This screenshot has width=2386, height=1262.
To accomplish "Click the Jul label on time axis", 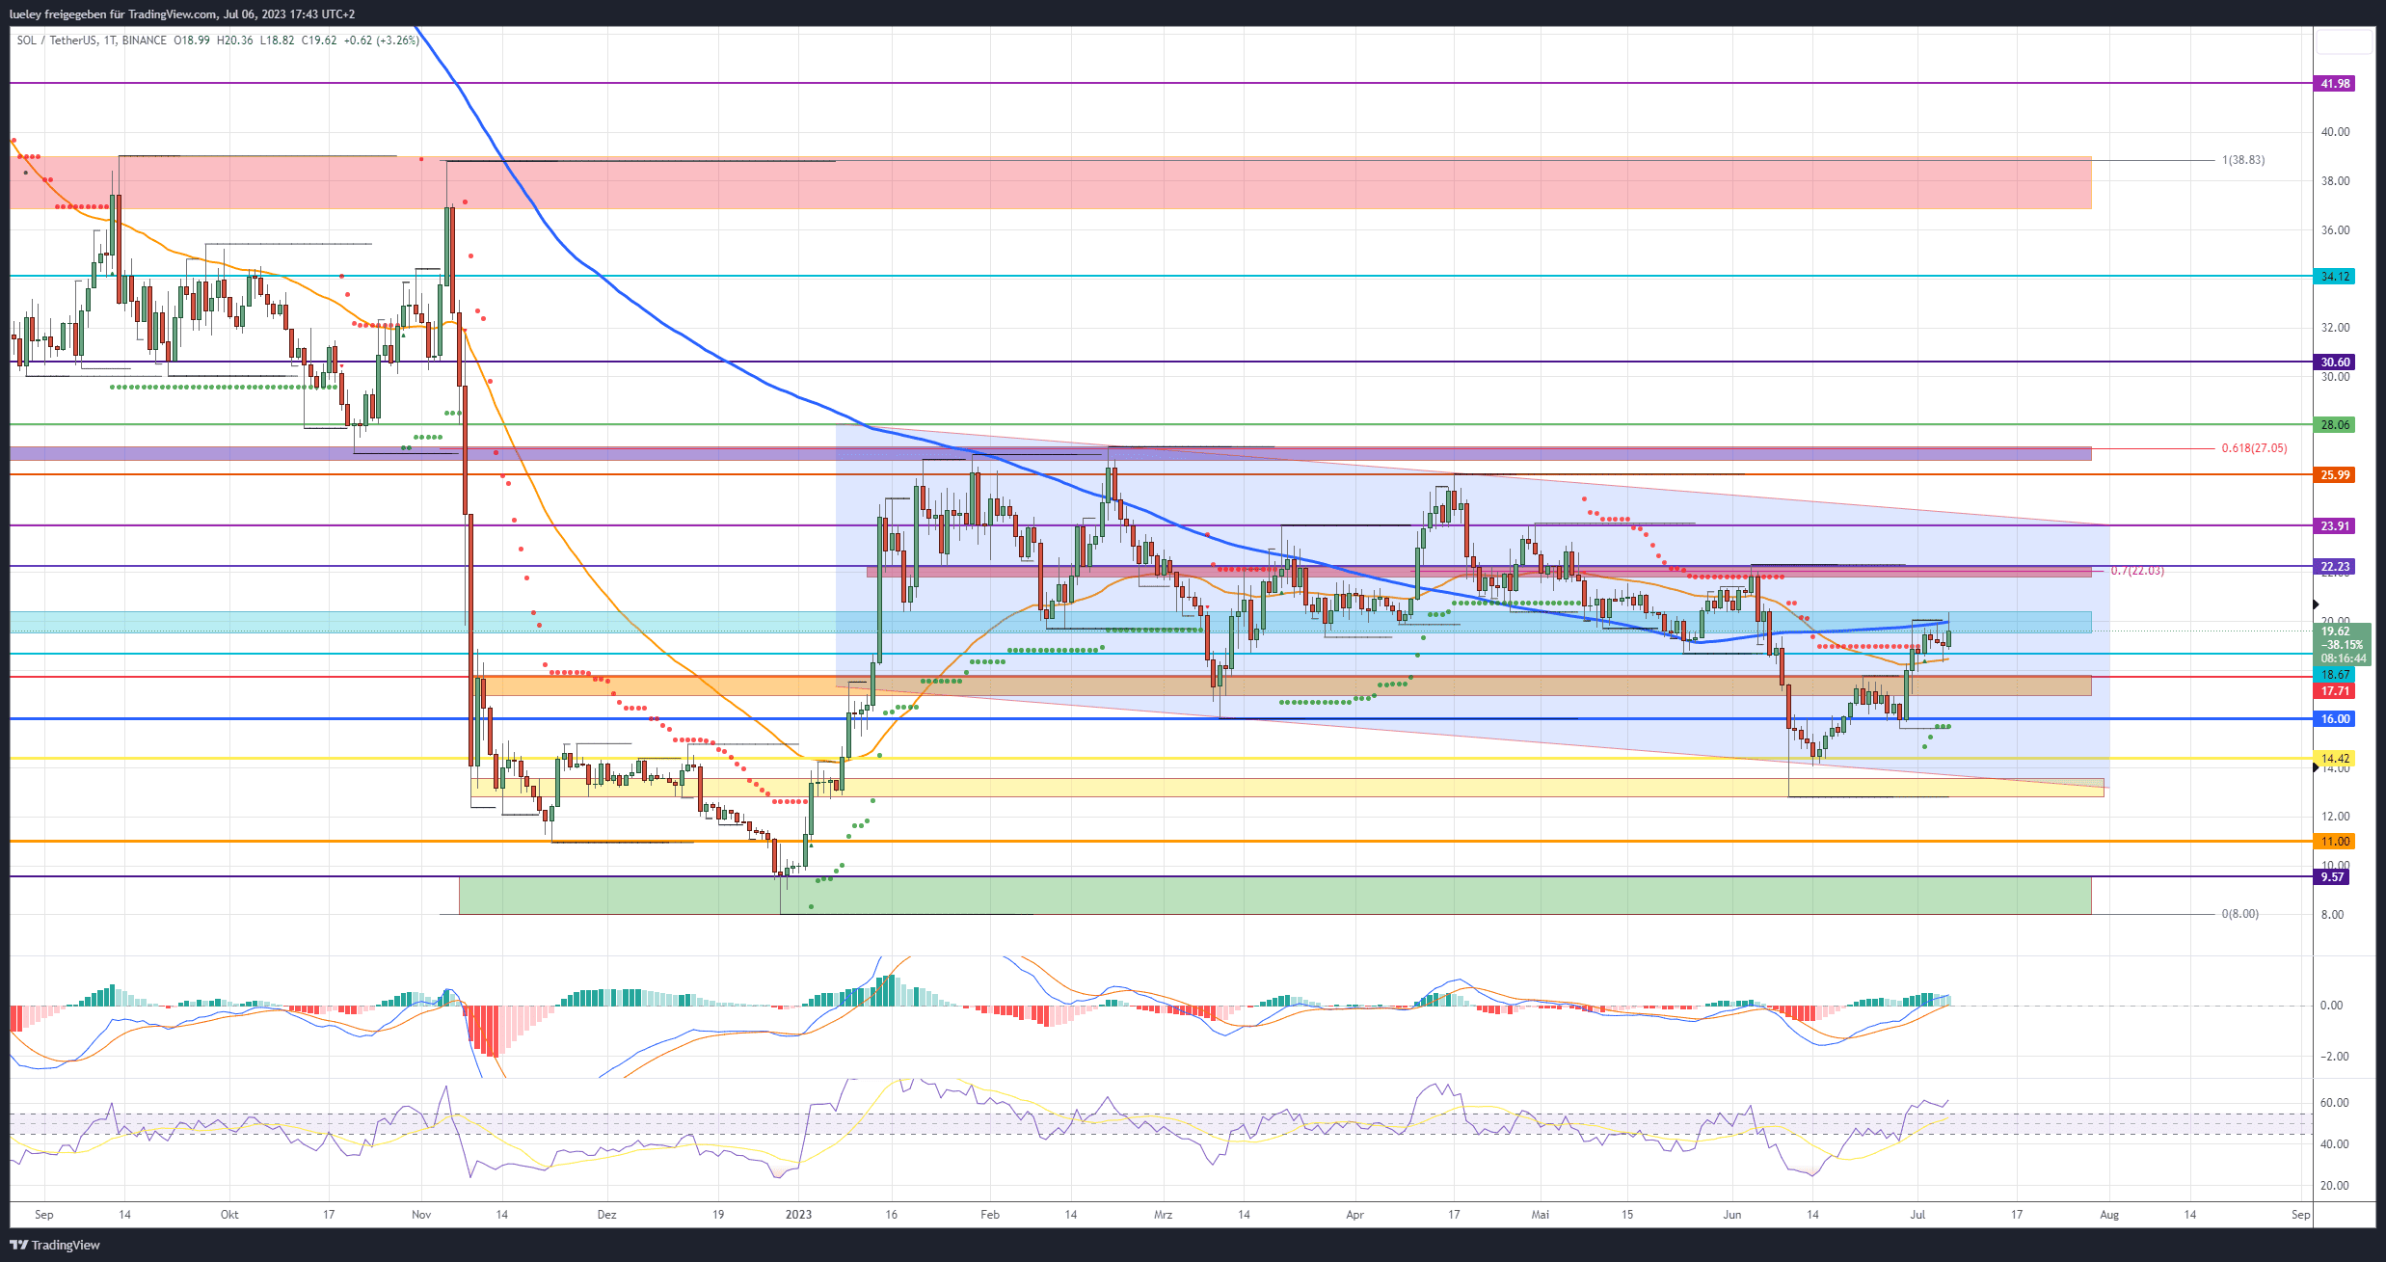I will point(1917,1215).
